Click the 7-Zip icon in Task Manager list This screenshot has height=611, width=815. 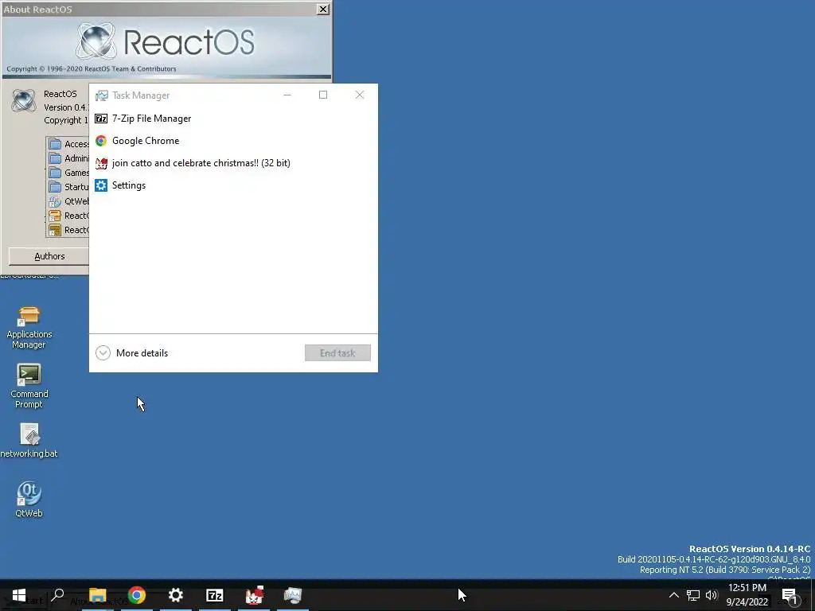(101, 119)
